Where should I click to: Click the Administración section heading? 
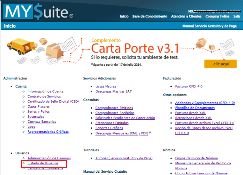15,78
